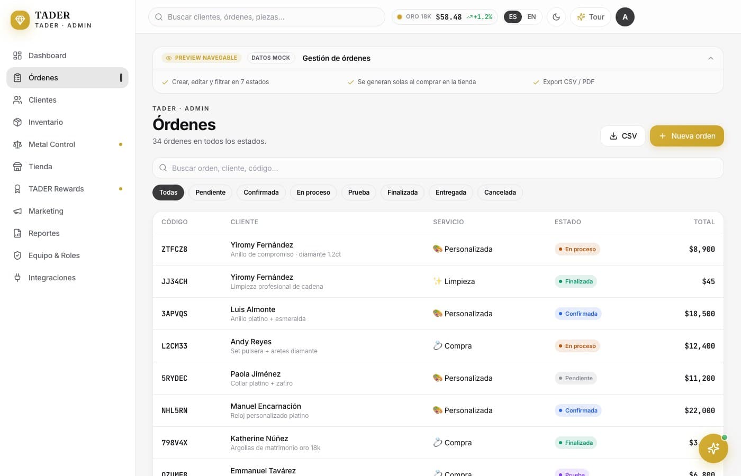741x476 pixels.
Task: Open order code ZTFCZ8
Action: (174, 249)
